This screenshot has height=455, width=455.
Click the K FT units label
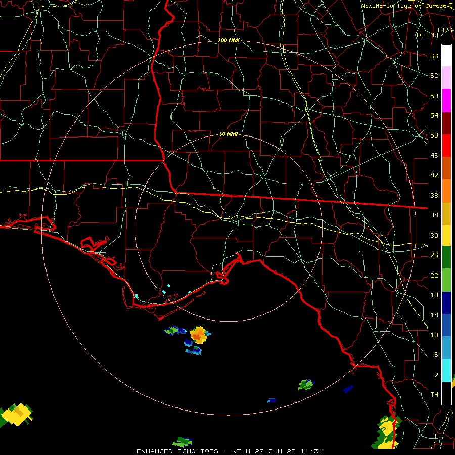[427, 35]
